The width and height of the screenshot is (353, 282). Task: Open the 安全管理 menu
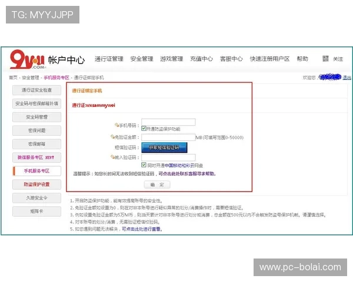(x=142, y=59)
